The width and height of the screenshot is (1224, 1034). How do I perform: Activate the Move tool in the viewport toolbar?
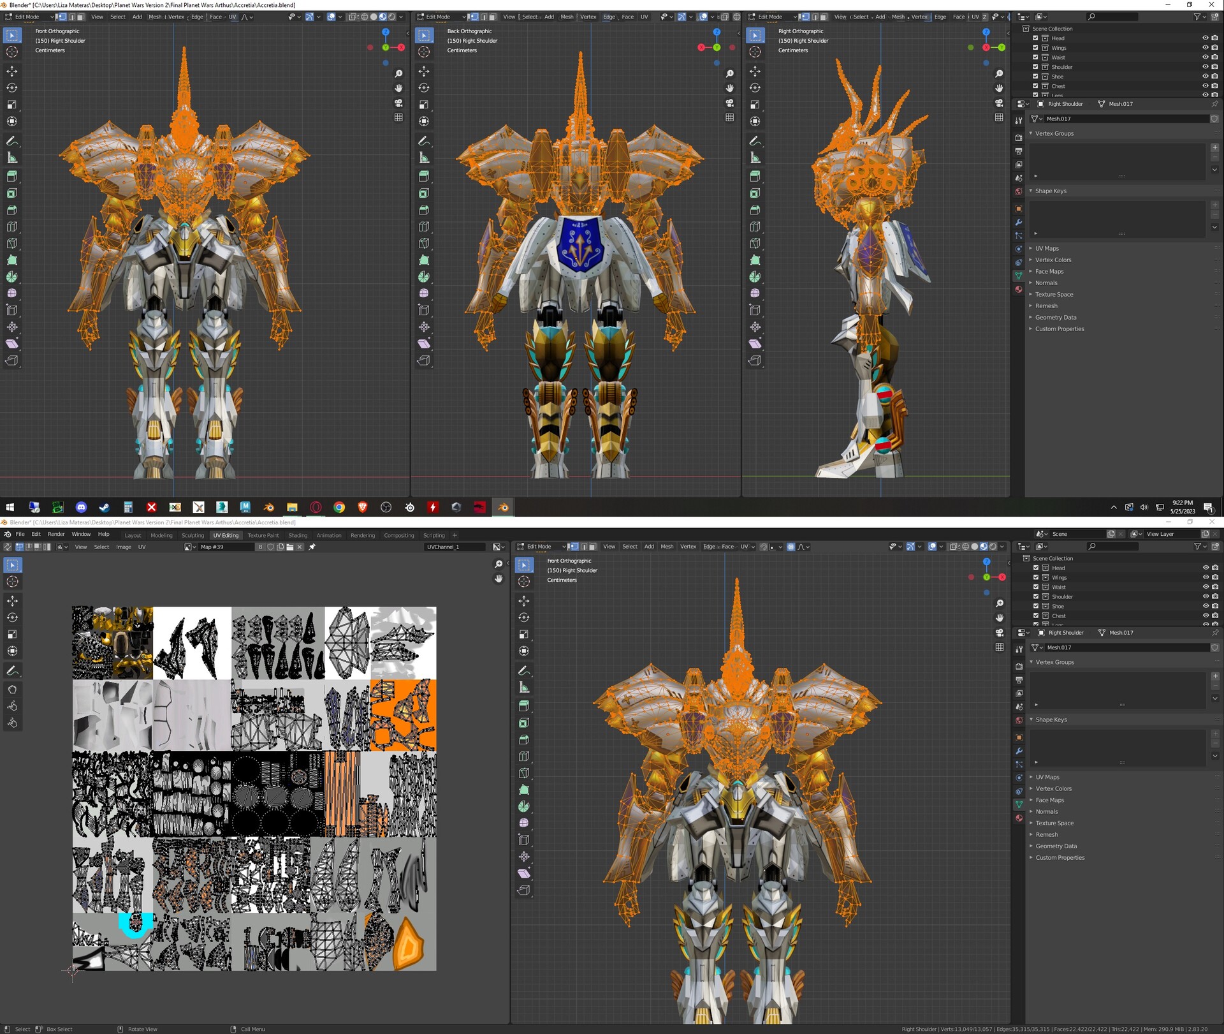(12, 71)
